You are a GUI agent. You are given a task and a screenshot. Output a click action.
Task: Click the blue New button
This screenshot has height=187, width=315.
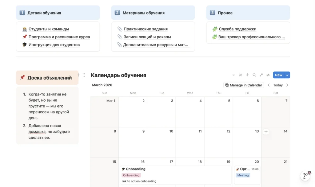[x=278, y=75]
